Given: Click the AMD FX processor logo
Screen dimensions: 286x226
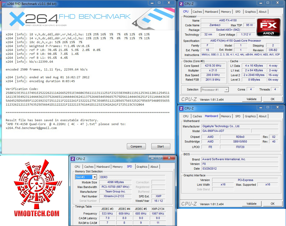Looking at the screenshot, I should (268, 27).
